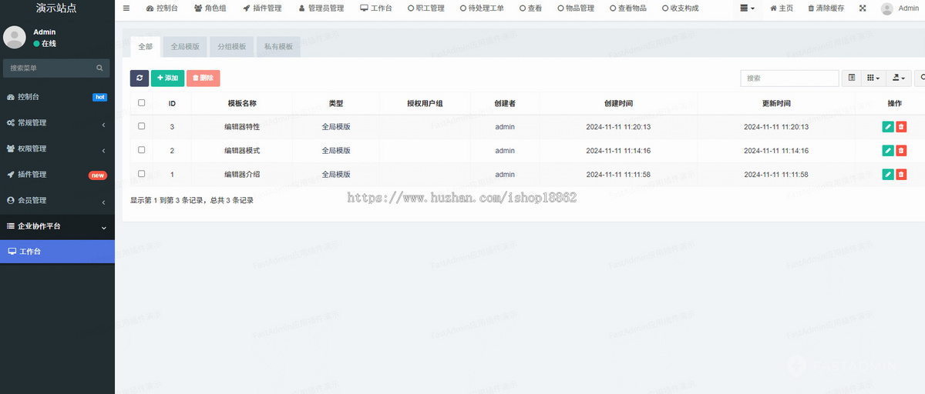Edit the 编辑器特性 row with pencil icon
This screenshot has width=925, height=394.
pos(888,127)
